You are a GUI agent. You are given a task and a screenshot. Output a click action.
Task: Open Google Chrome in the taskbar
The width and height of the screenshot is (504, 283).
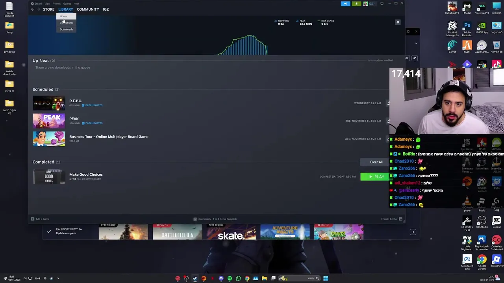pos(247,278)
